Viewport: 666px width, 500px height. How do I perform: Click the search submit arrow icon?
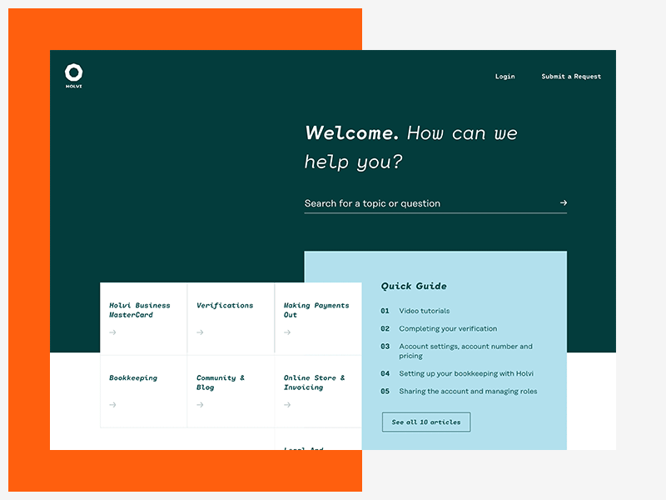[564, 202]
